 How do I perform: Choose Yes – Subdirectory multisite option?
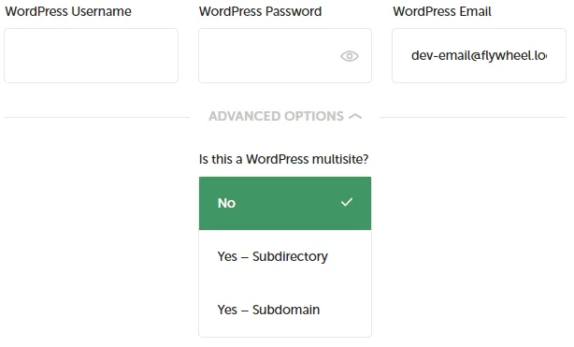pyautogui.click(x=285, y=256)
